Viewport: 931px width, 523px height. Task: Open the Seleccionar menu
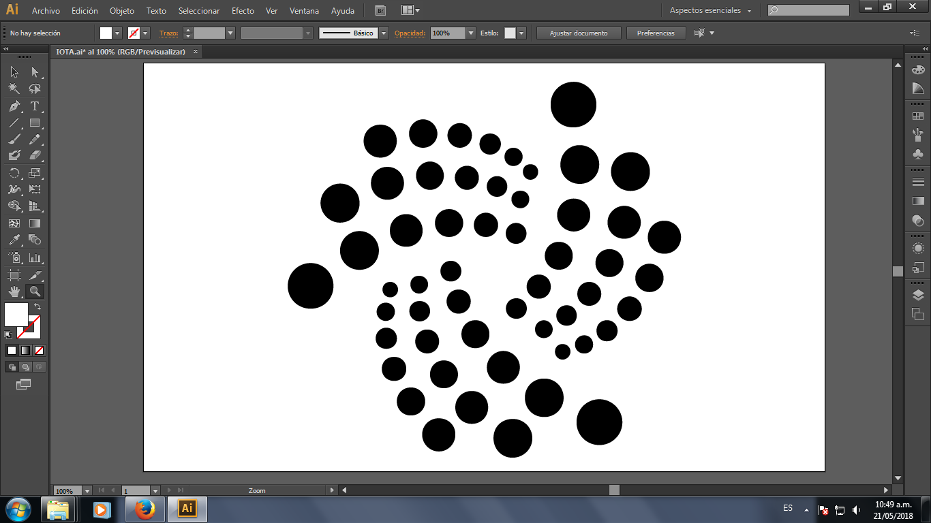point(199,11)
